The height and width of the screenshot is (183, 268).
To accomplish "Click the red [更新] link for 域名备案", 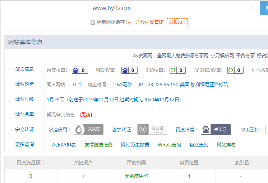I will point(86,115).
